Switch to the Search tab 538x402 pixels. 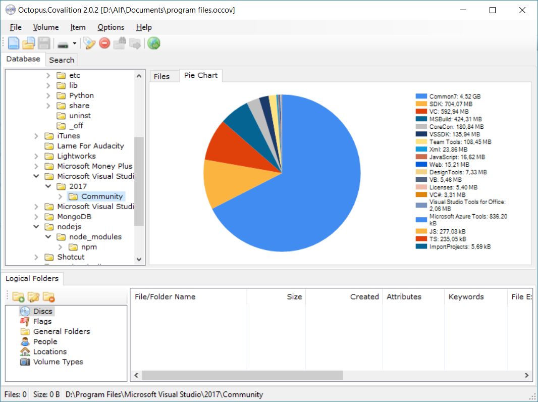(62, 60)
